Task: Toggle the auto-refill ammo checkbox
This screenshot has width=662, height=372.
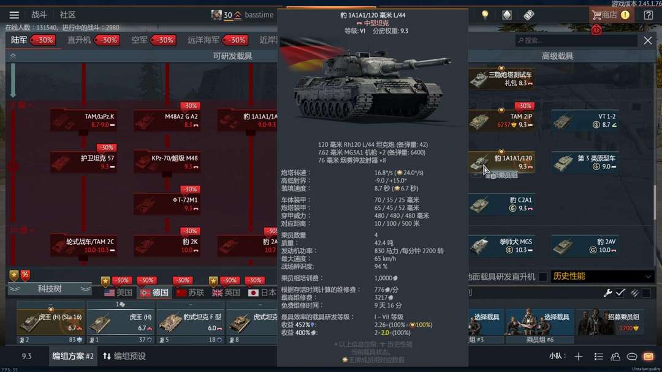Action: tap(647, 293)
